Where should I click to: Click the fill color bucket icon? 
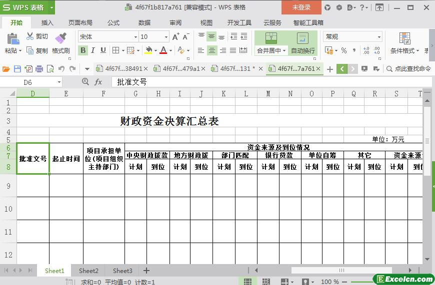(x=148, y=50)
